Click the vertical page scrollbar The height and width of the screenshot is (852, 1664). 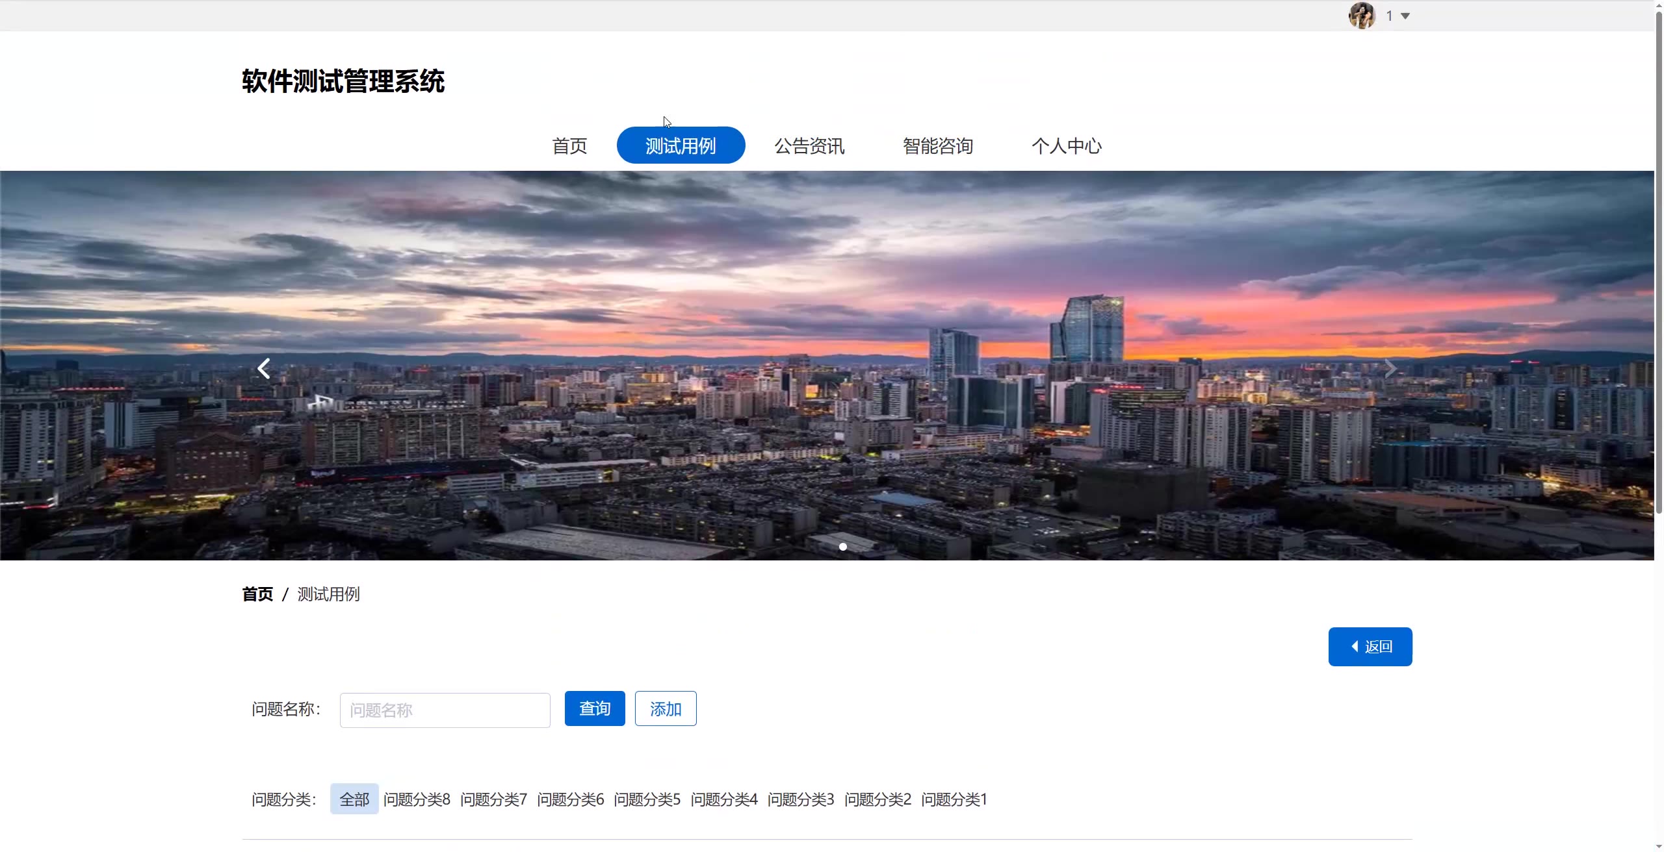[1658, 260]
